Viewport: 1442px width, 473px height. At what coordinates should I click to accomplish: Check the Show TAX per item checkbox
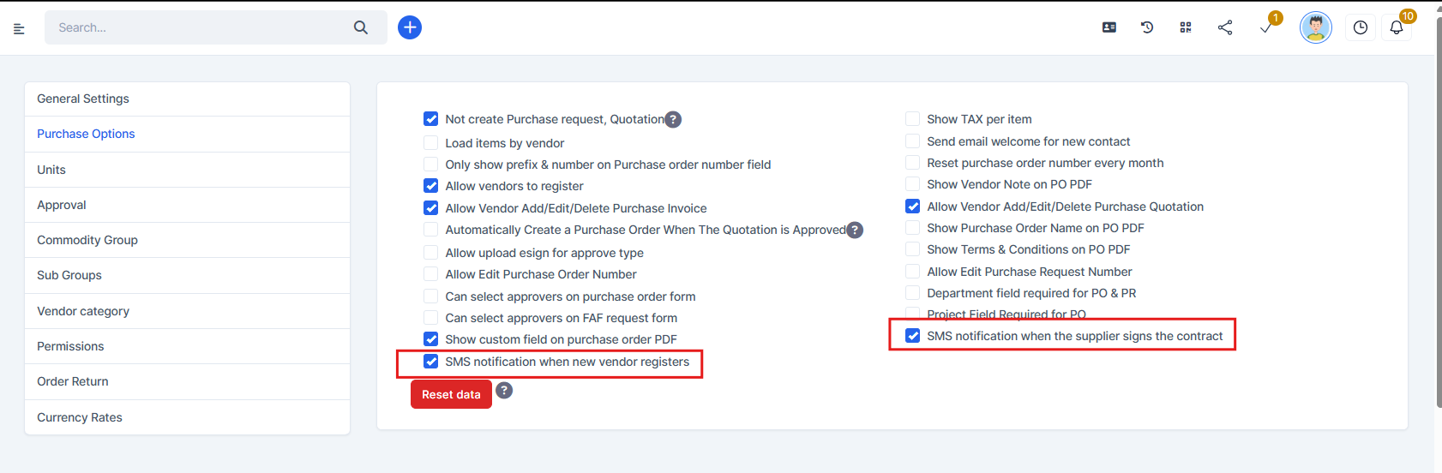pos(913,119)
